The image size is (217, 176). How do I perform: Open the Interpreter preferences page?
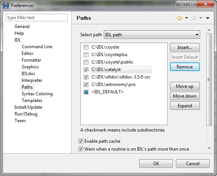[x=32, y=80]
